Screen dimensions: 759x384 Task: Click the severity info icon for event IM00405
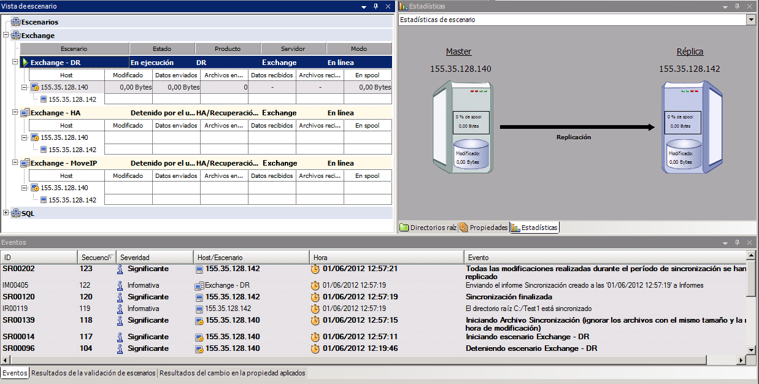tap(120, 285)
